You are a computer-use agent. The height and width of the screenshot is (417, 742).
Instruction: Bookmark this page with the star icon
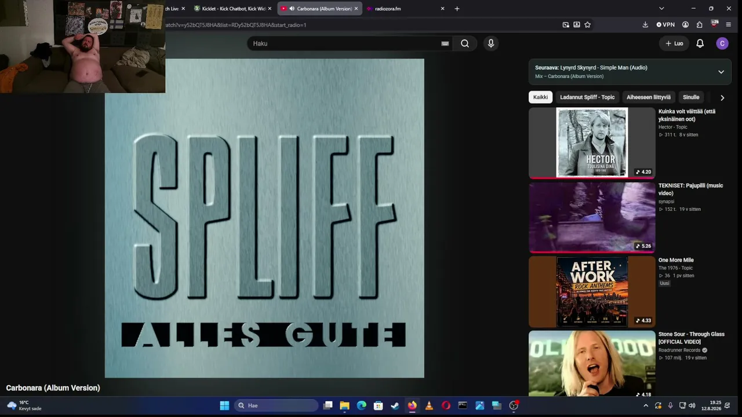point(587,25)
